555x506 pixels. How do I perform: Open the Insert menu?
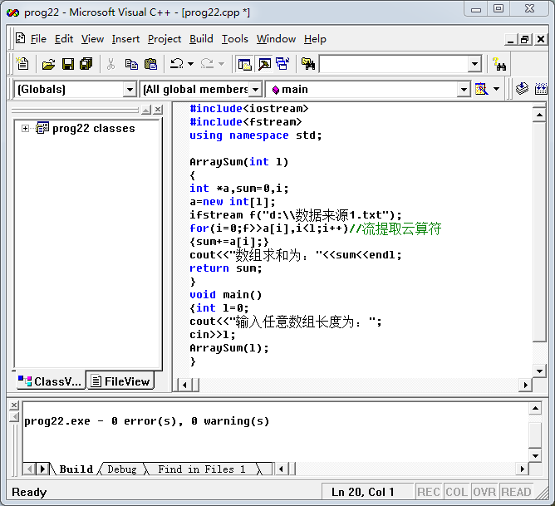click(125, 39)
